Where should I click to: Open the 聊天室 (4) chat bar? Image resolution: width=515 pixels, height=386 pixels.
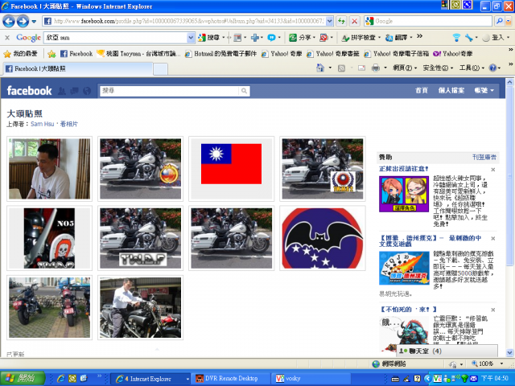pos(447,351)
